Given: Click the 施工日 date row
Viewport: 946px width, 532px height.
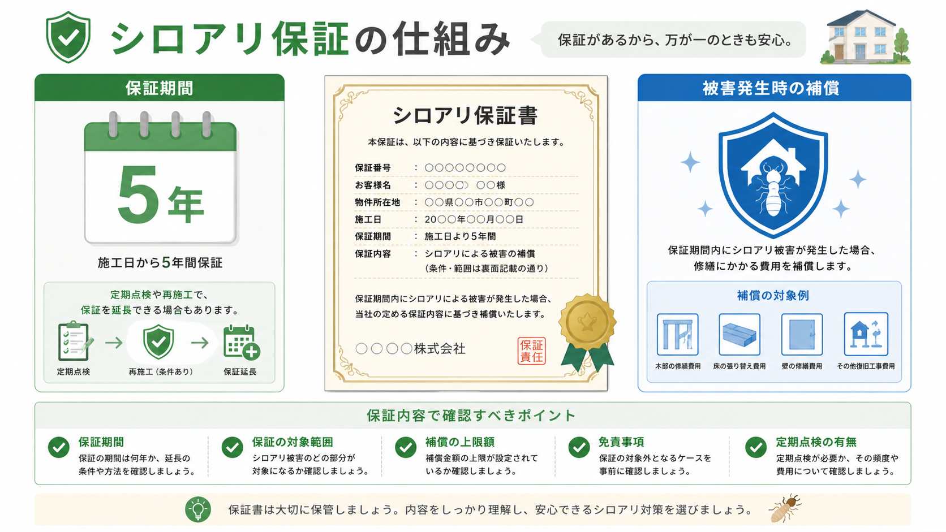Looking at the screenshot, I should pyautogui.click(x=466, y=219).
